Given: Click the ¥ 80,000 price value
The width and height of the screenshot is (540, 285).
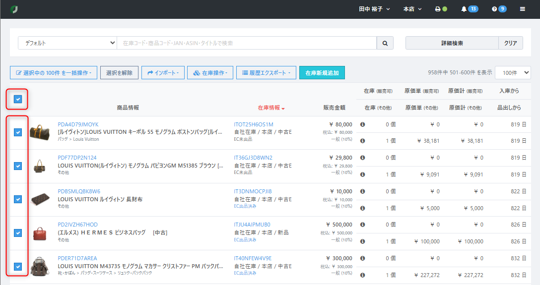Looking at the screenshot, I should (x=340, y=124).
